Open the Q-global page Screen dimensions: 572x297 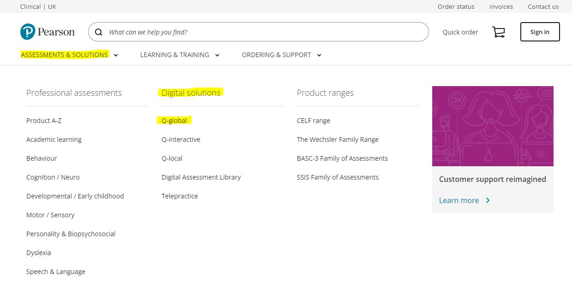point(174,120)
